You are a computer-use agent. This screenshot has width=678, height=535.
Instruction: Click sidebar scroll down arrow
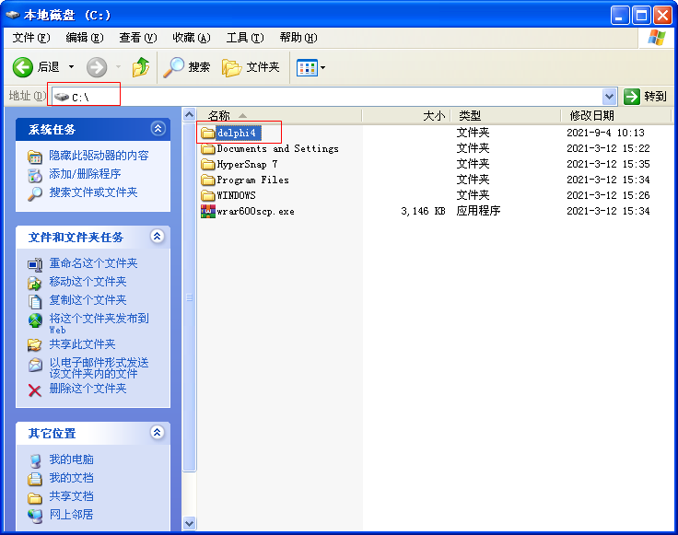190,523
